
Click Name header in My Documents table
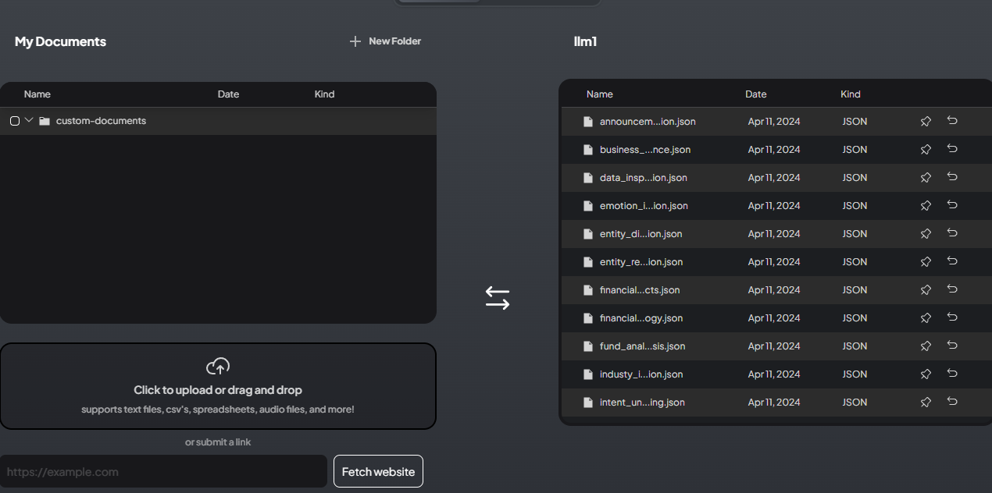tap(37, 94)
